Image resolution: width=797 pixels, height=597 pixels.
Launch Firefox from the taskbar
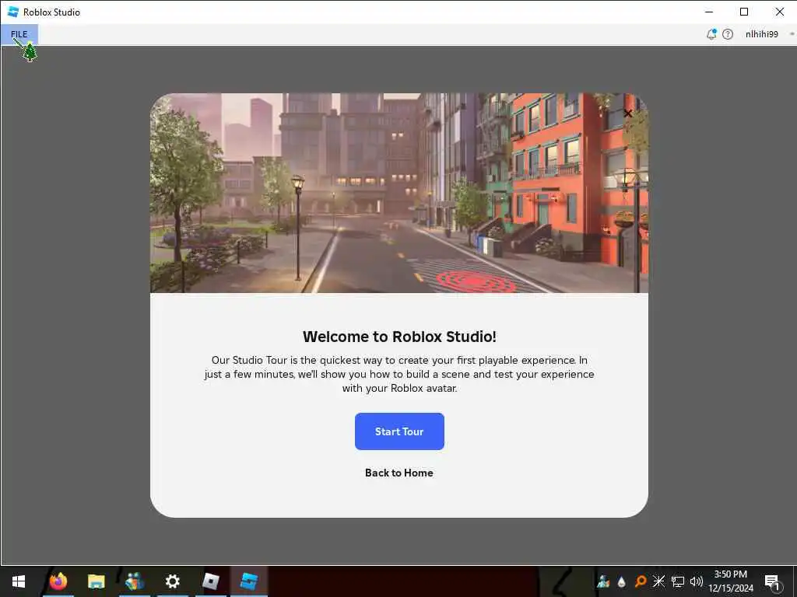point(58,581)
